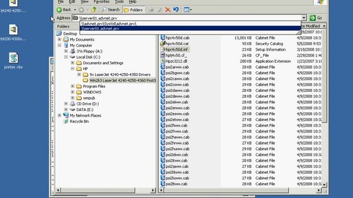Click the Date Modified column header

311,26
